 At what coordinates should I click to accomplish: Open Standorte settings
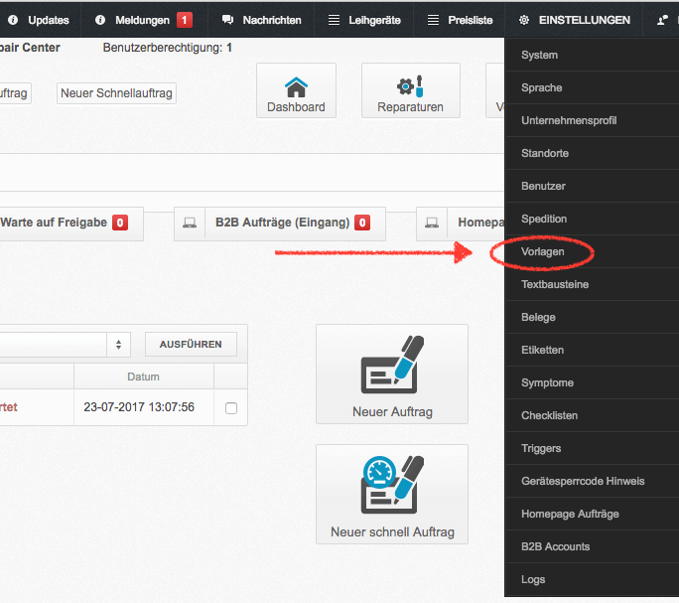tap(592, 153)
